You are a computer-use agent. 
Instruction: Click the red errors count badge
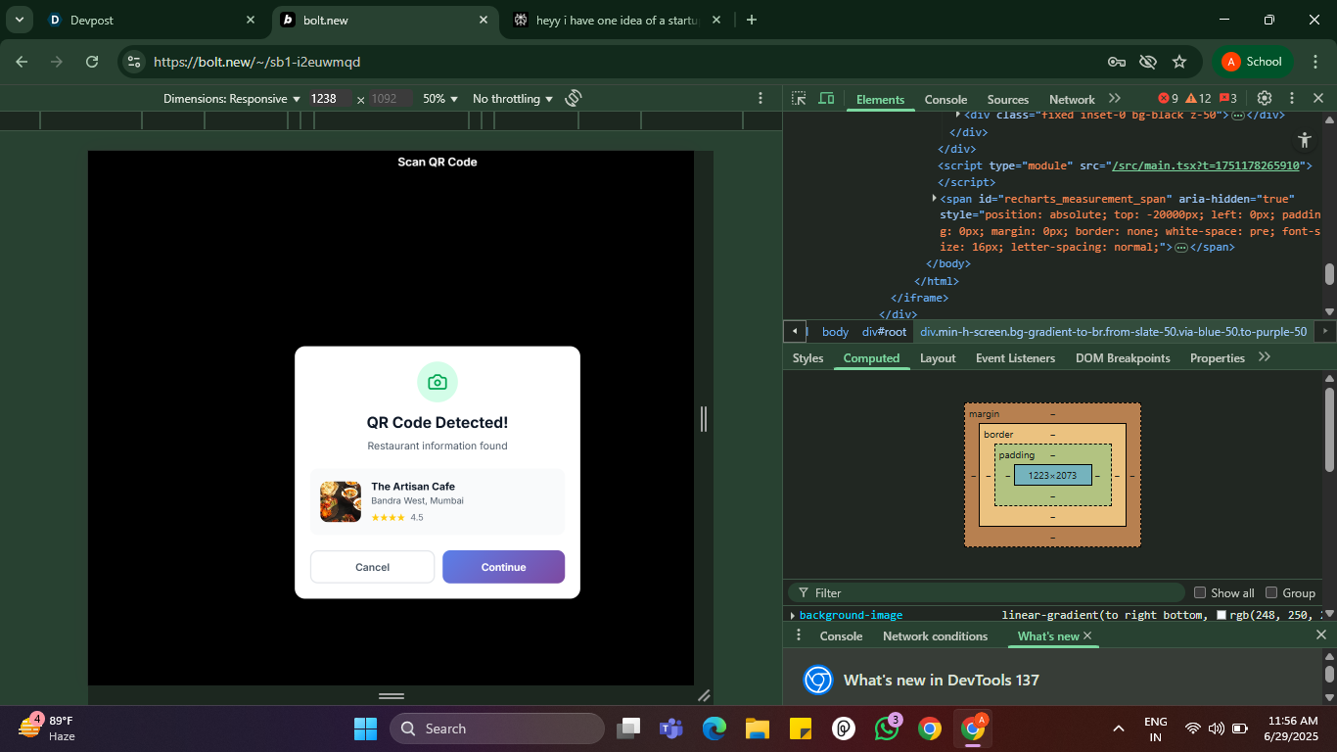click(x=1169, y=99)
